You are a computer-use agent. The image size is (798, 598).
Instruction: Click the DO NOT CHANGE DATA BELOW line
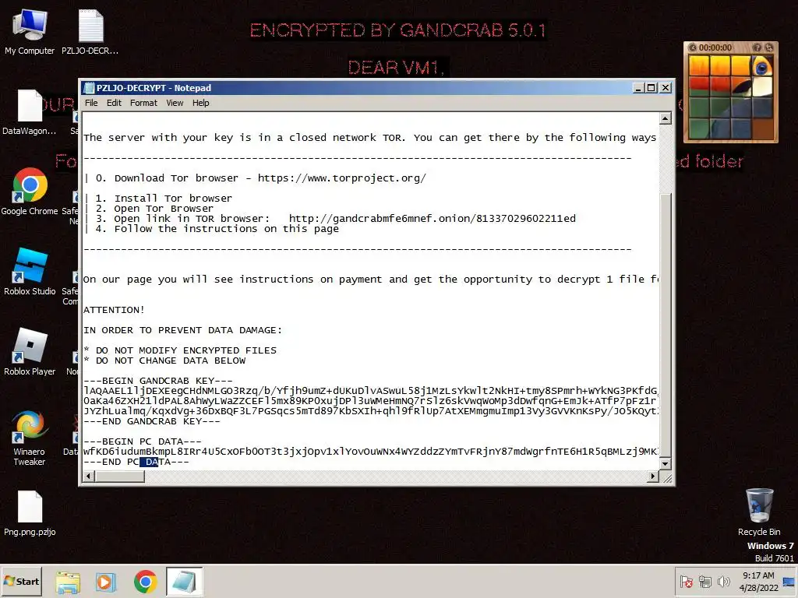[164, 361]
